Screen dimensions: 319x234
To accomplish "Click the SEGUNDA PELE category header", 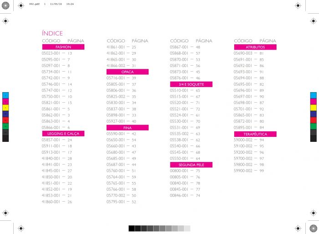I will pyautogui.click(x=191, y=165).
